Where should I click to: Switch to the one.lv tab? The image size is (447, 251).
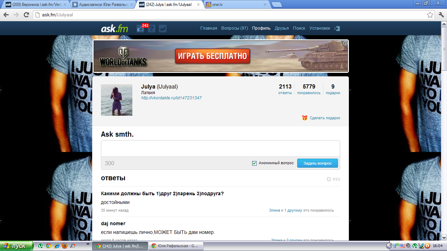click(x=236, y=5)
